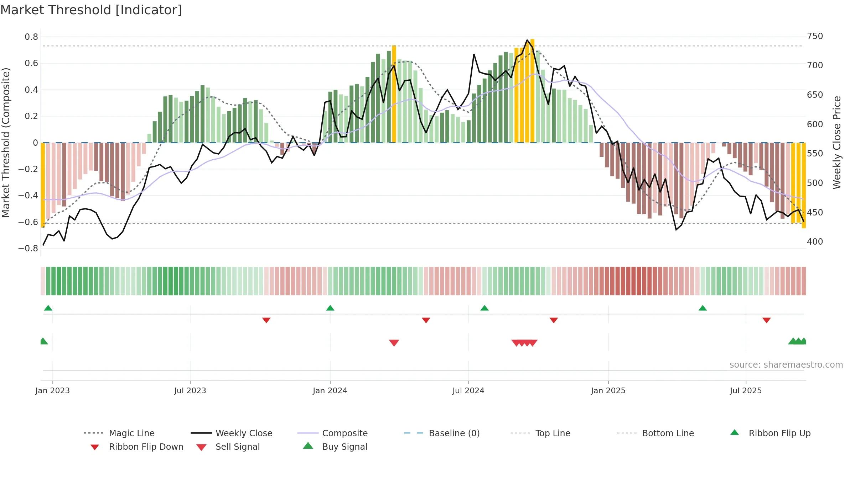Click the tallest yellow bar in September 2024

(533, 91)
